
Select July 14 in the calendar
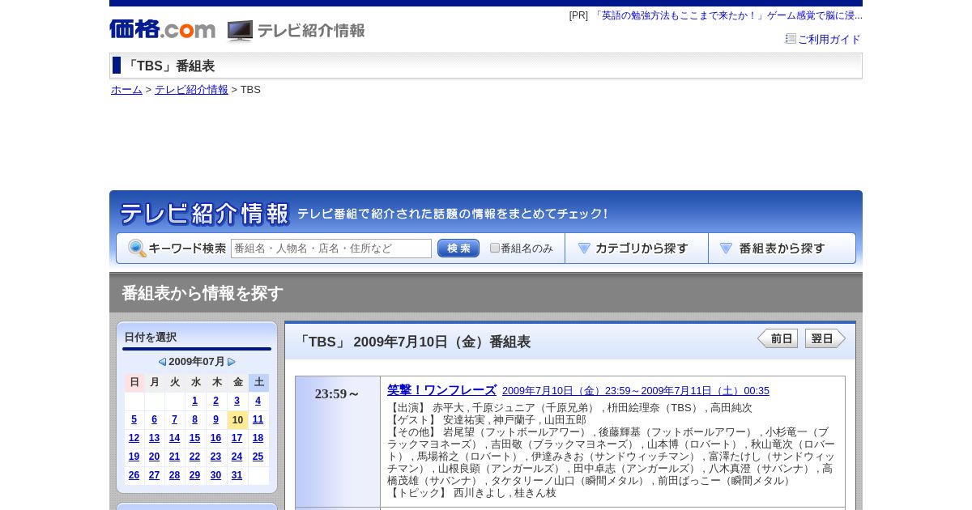[175, 438]
